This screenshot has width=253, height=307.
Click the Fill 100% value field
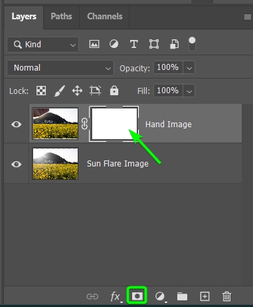pyautogui.click(x=168, y=91)
